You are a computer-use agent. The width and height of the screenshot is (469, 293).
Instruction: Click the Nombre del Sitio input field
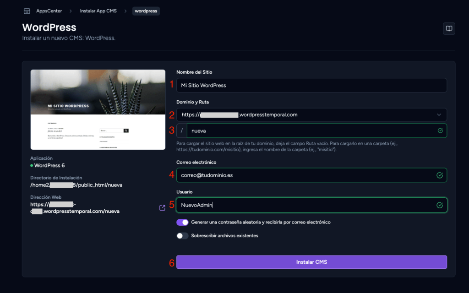click(x=311, y=85)
